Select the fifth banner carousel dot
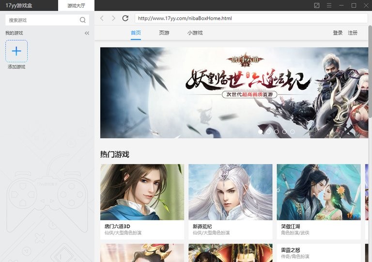Viewport: 372px width, 262px height. [x=293, y=131]
